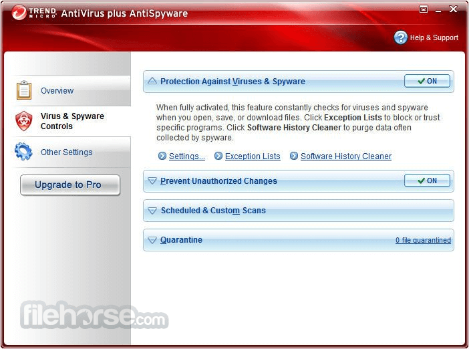
Task: Click the Protection Against Viruses & Spyware heading
Action: 232,82
